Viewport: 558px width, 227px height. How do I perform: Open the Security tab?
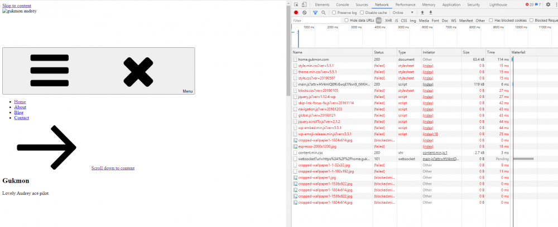(x=473, y=4)
